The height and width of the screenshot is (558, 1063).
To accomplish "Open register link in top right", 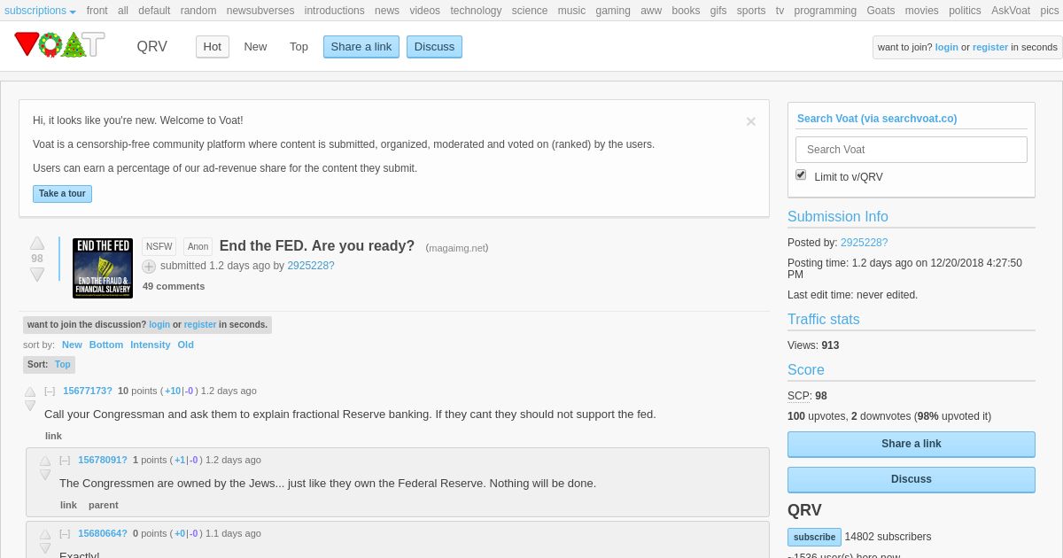I will (990, 47).
